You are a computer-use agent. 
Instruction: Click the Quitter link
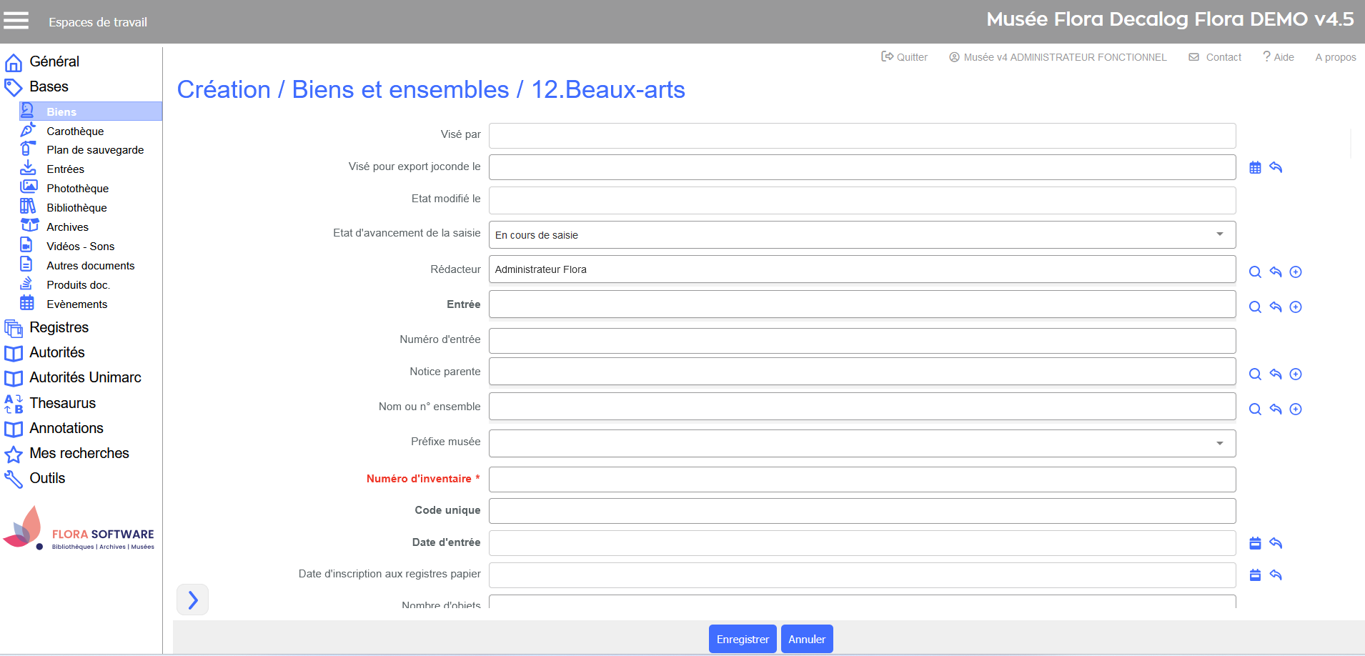905,57
